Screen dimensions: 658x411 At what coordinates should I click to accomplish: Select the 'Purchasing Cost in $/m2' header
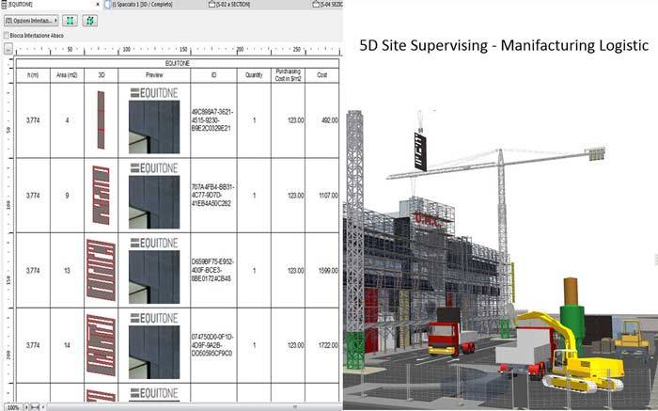click(x=288, y=75)
